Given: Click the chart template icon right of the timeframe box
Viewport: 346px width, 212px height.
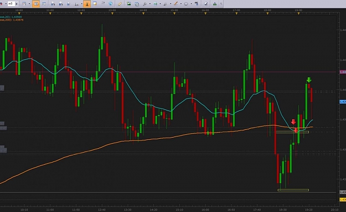Looking at the screenshot, I should pos(24,4).
